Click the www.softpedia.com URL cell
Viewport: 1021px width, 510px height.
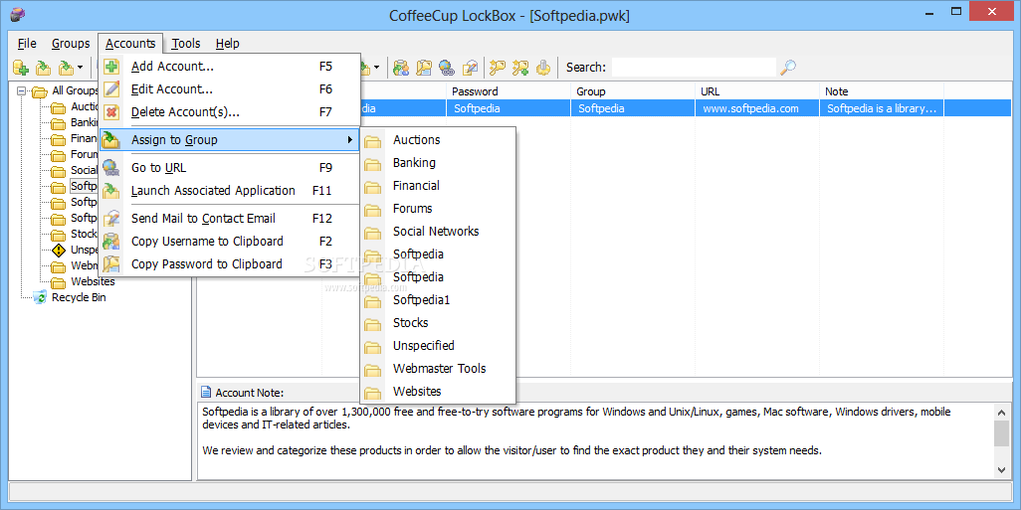point(756,108)
